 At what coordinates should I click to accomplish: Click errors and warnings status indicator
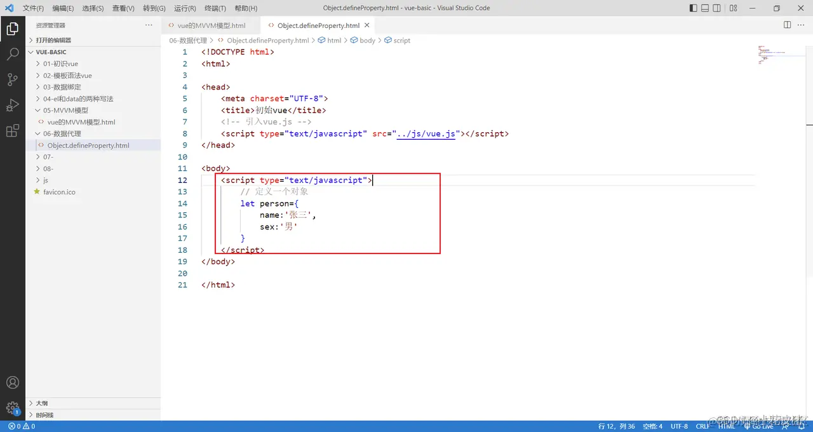point(21,426)
